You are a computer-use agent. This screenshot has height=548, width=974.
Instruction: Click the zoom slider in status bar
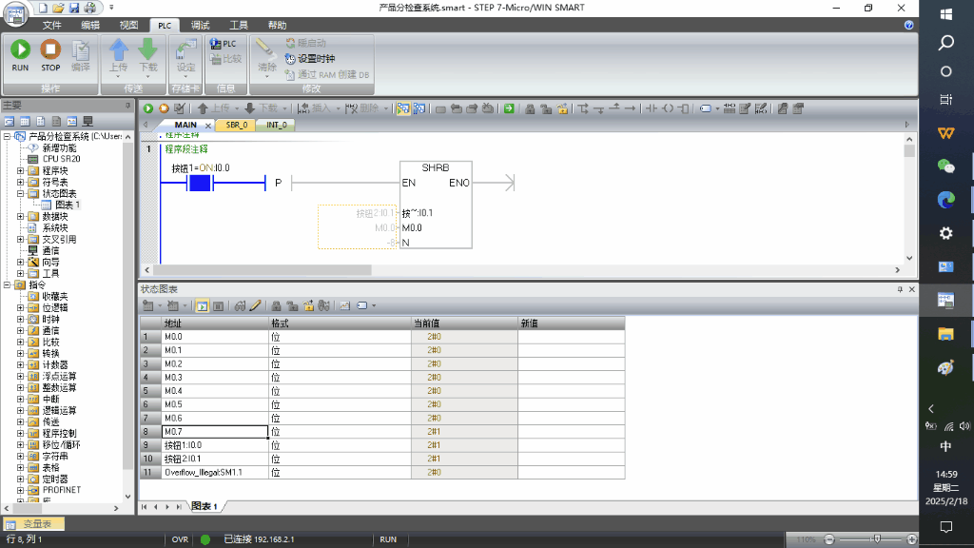(x=876, y=539)
